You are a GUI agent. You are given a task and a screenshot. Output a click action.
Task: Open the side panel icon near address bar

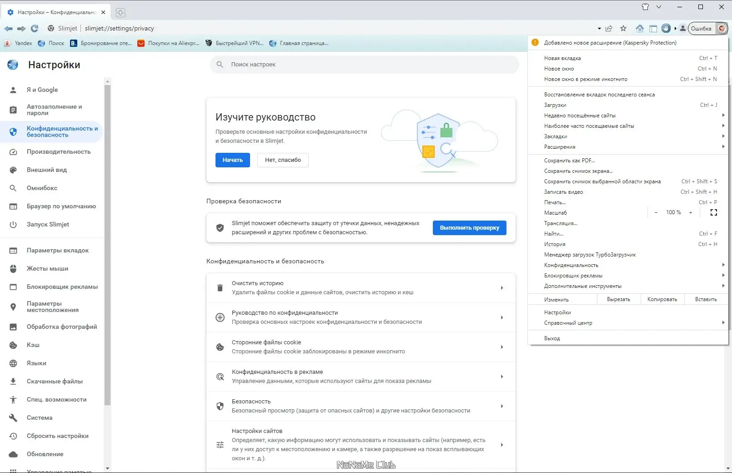coord(653,28)
